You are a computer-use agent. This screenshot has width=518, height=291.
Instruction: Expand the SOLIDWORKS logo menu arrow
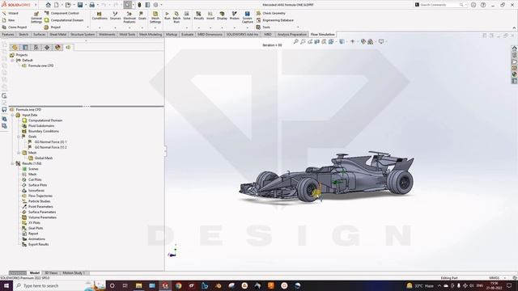[x=36, y=5]
